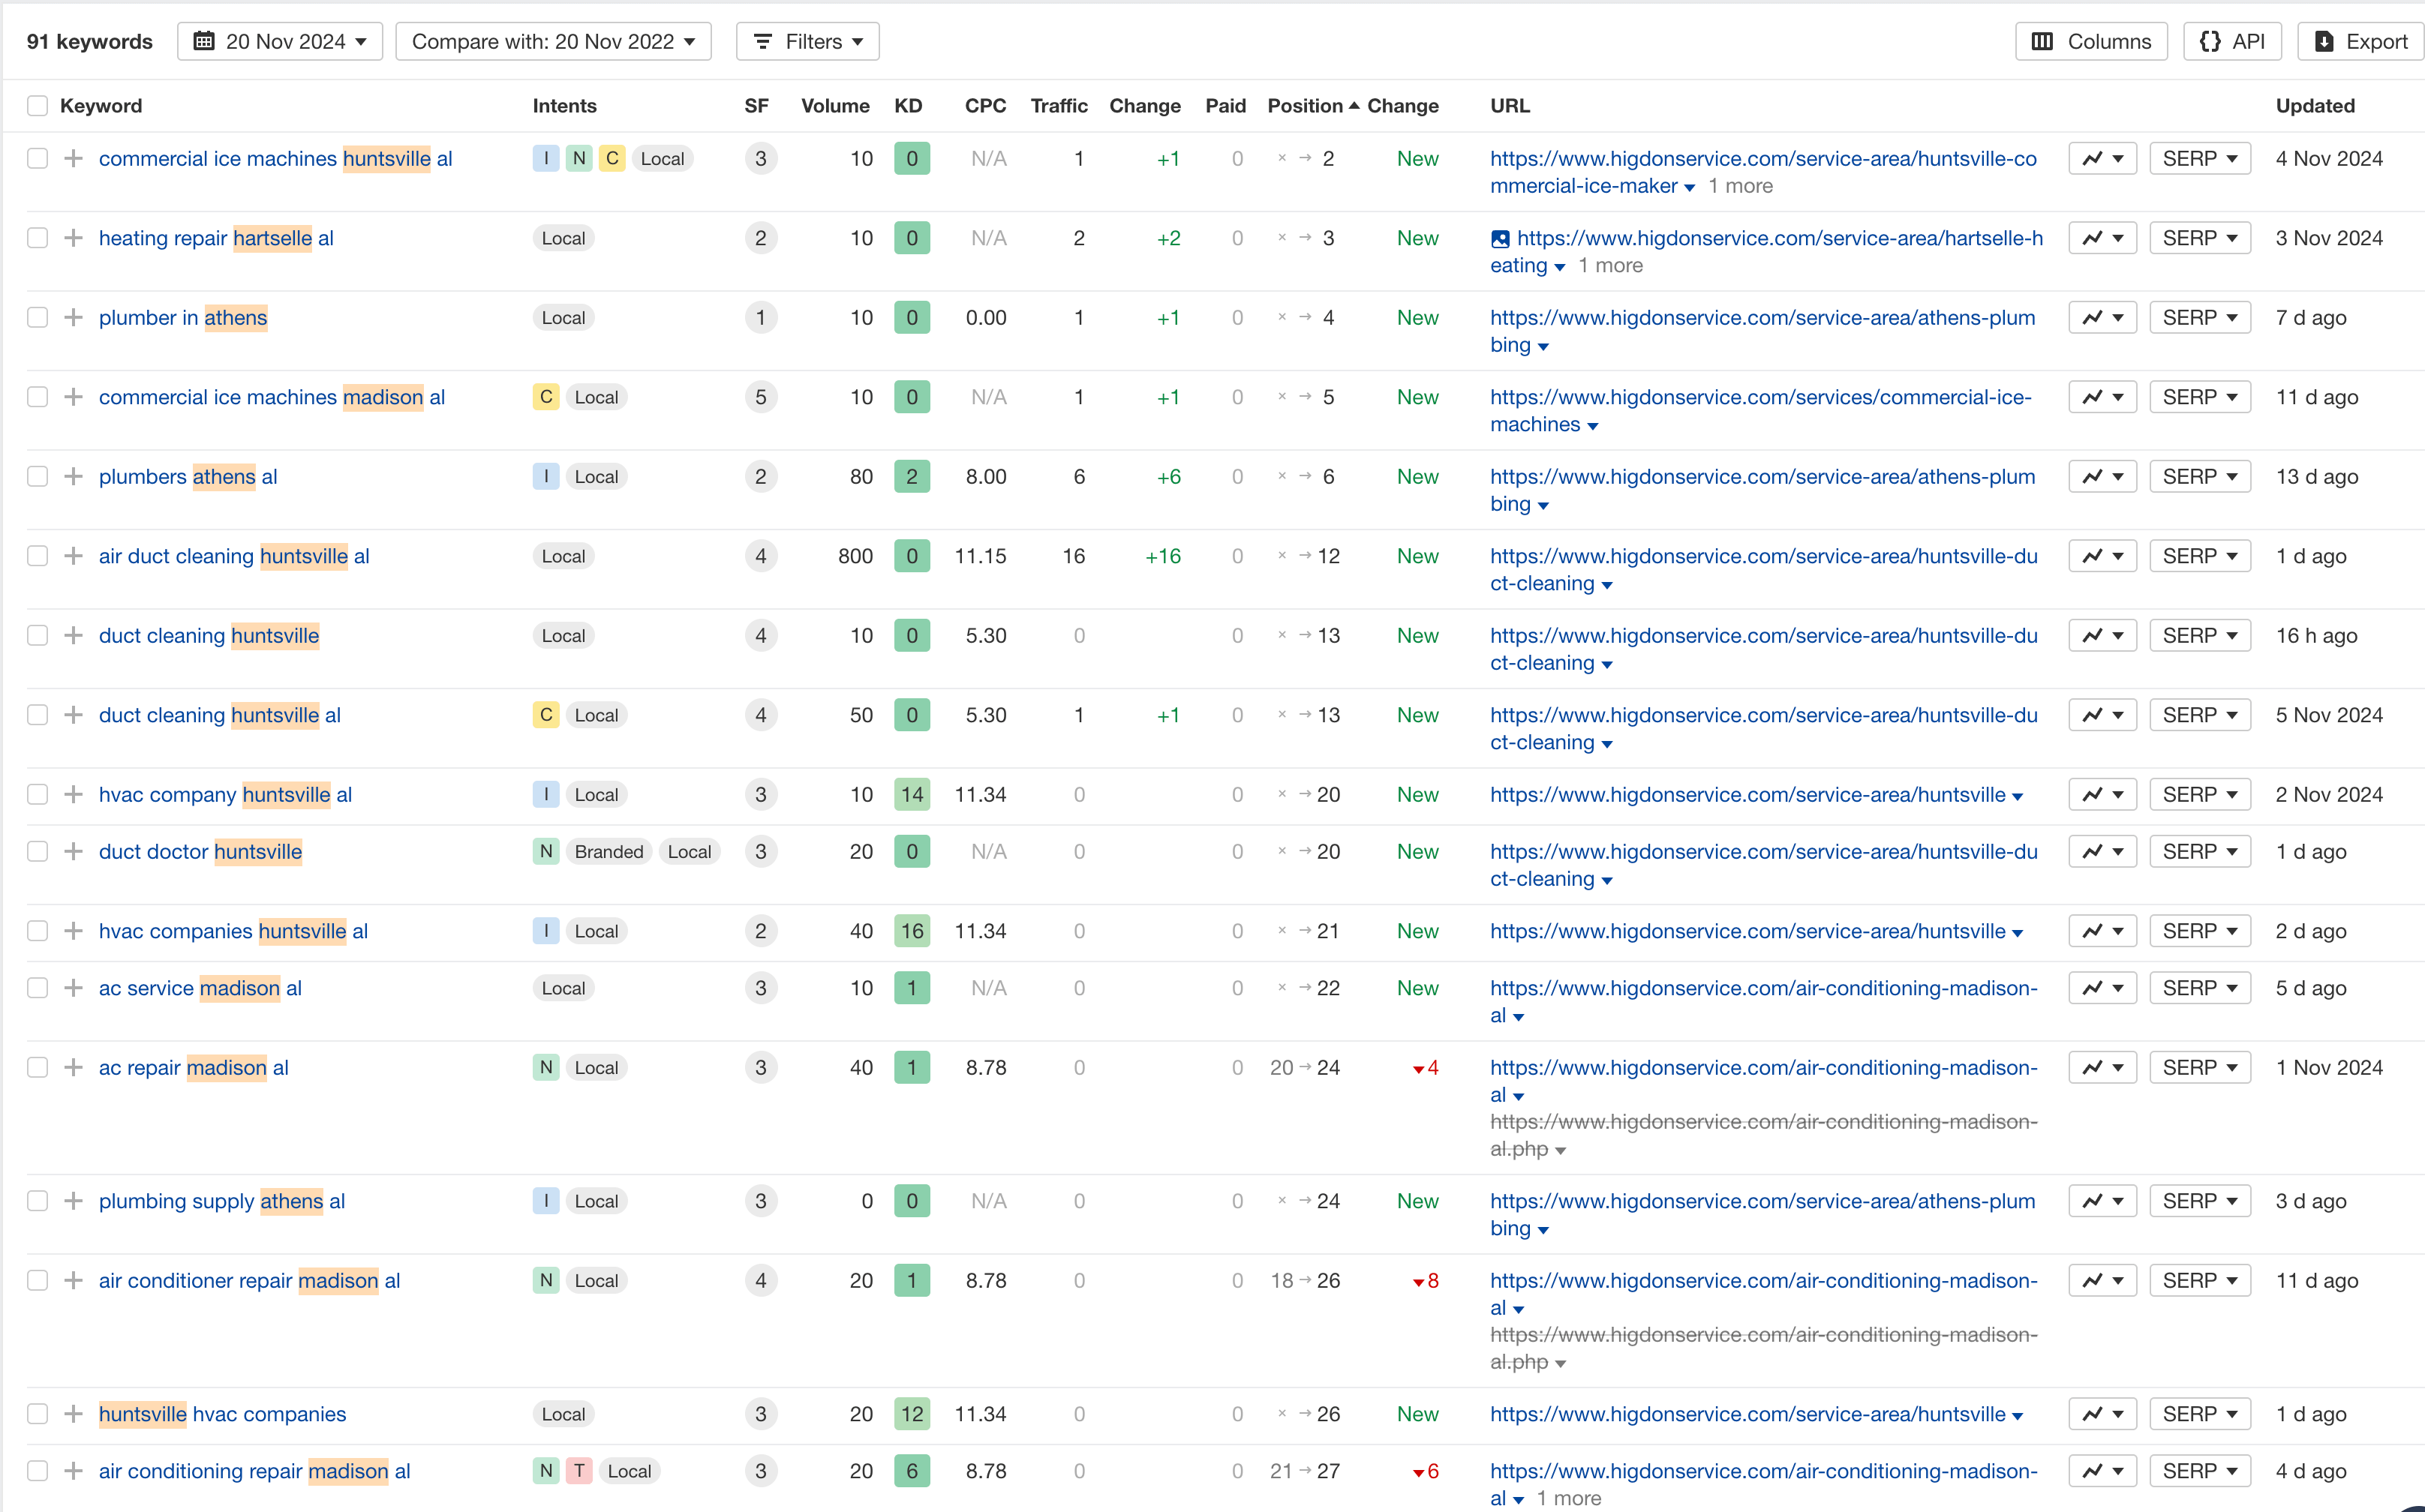Sort by the Keyword column header
2425x1512 pixels.
[x=101, y=106]
